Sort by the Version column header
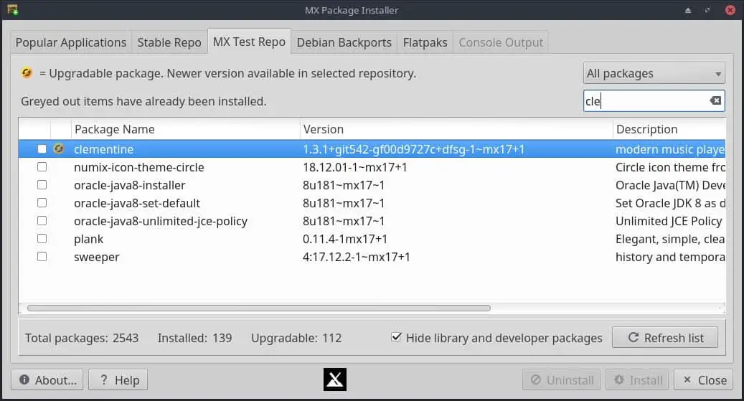Viewport: 744px width, 401px height. click(456, 129)
